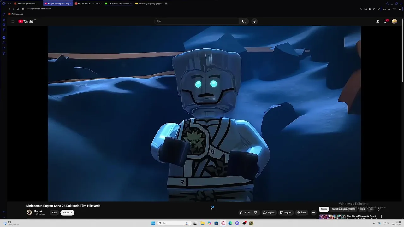Image resolution: width=404 pixels, height=227 pixels.
Task: Add page to bookmarks with heart
Action: [378, 9]
